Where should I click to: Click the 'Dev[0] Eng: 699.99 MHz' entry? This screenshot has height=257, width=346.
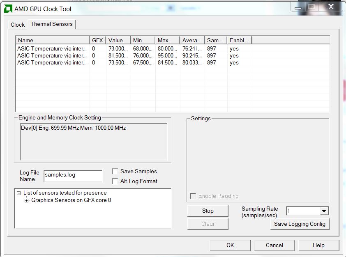click(73, 128)
